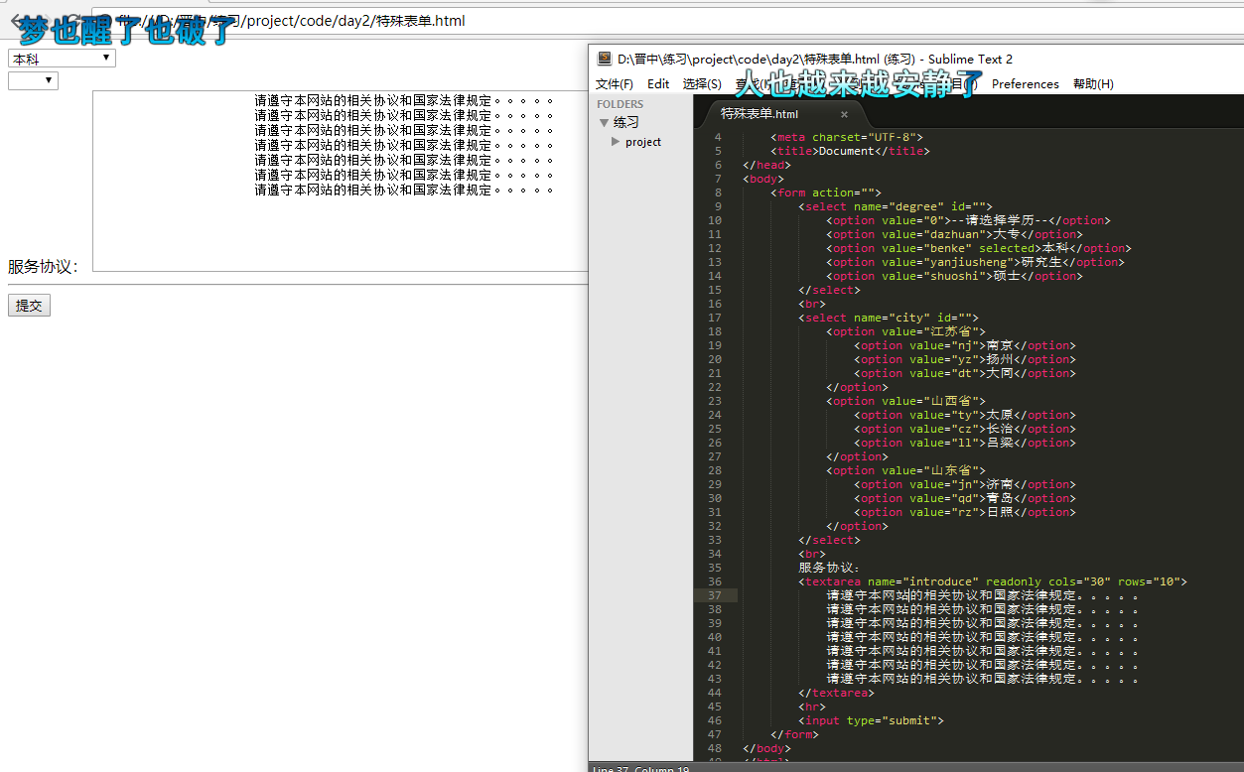Screen dimensions: 1244x772
Task: Click line number 36 in gutter
Action: tap(715, 581)
